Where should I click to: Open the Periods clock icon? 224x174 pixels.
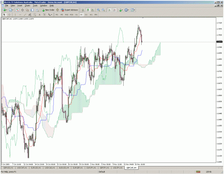click(x=126, y=10)
